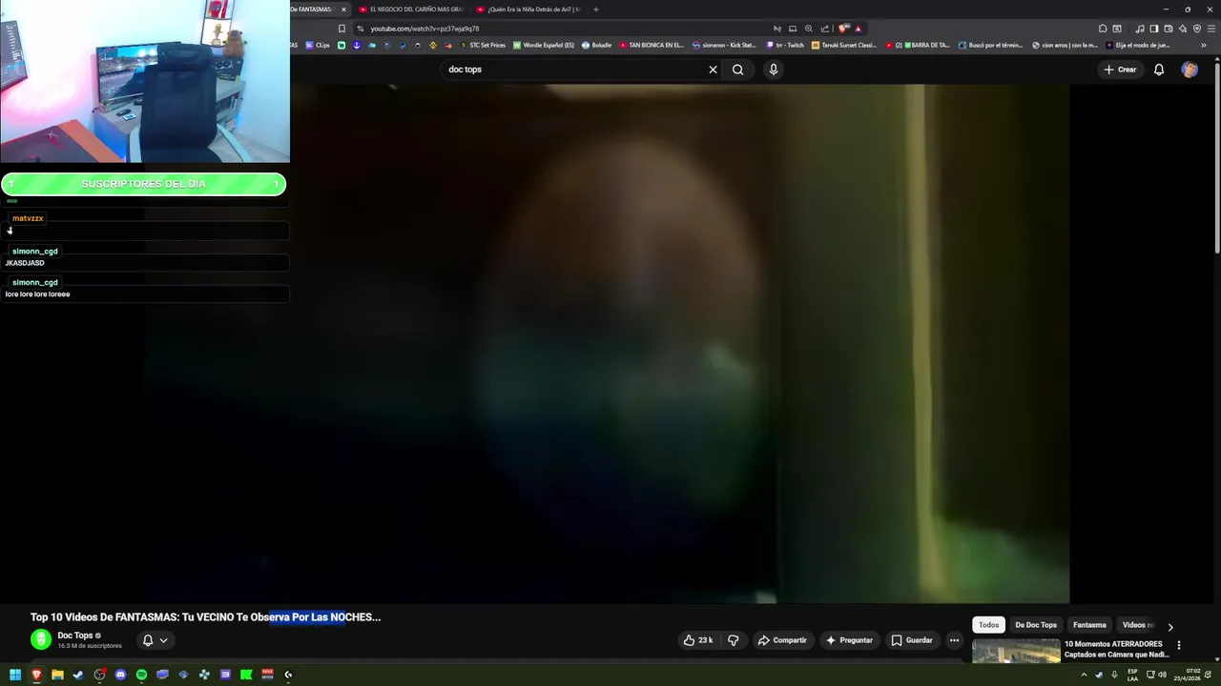Open the Crear upload menu
The height and width of the screenshot is (686, 1221).
(x=1120, y=70)
